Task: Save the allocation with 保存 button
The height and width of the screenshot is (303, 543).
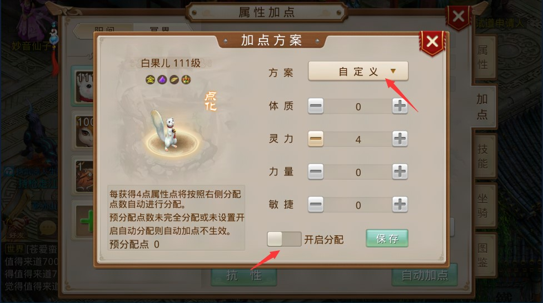Action: [x=387, y=238]
